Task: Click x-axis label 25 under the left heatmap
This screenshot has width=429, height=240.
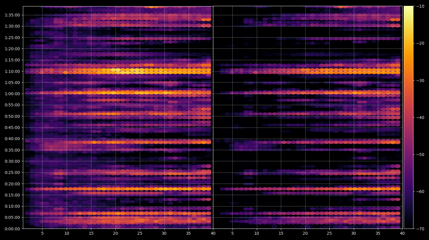Action: 140,234
